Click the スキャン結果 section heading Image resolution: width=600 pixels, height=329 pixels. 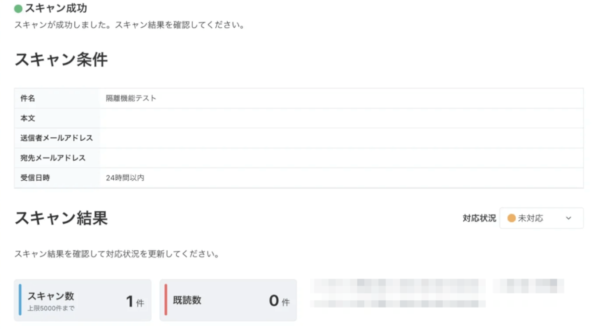[x=61, y=217]
